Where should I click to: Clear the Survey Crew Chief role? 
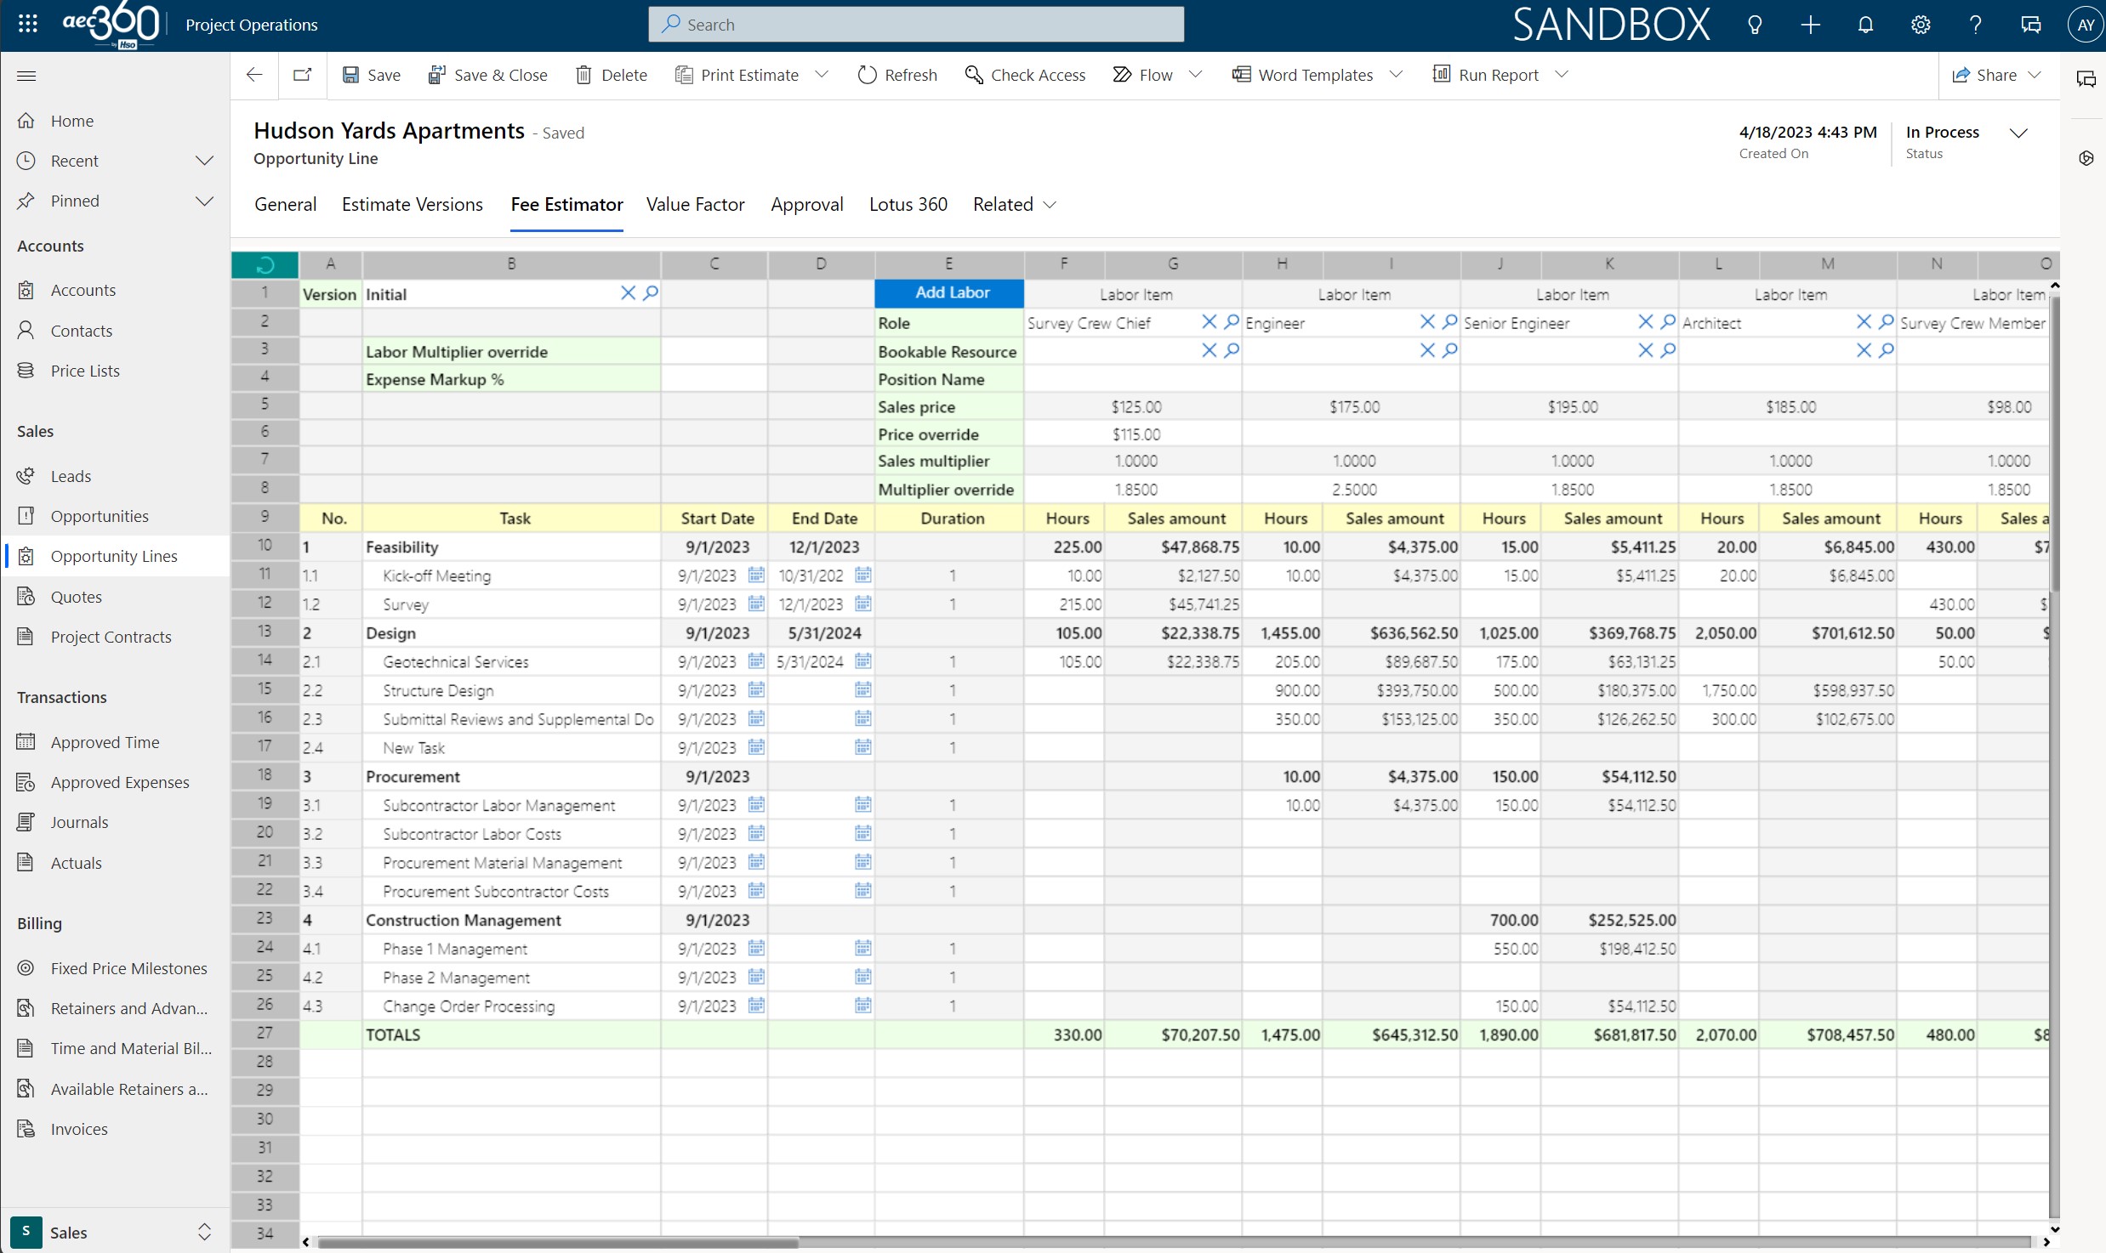click(x=1209, y=322)
